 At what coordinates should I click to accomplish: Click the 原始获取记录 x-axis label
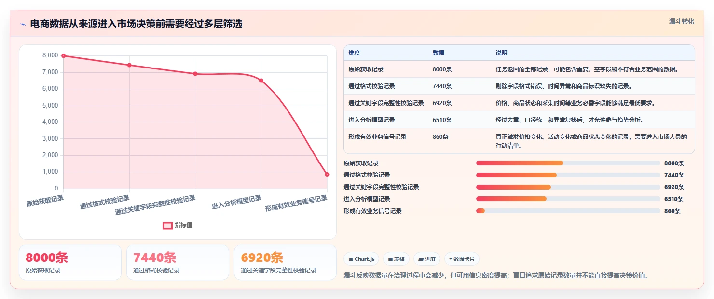[45, 201]
